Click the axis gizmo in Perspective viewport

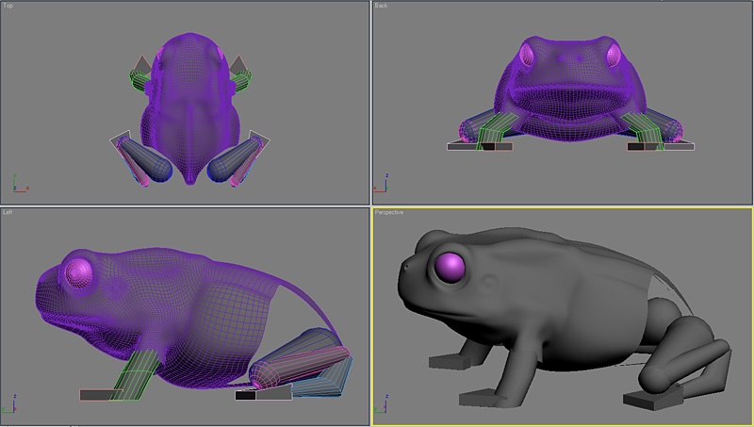coord(382,405)
